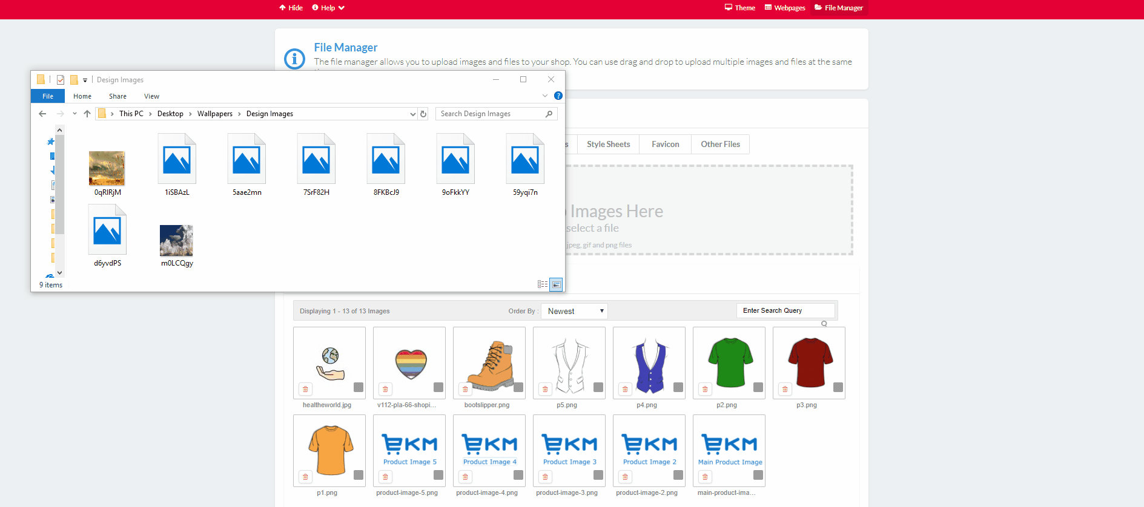This screenshot has width=1144, height=507.
Task: Click trash icon on product-image-2.png
Action: (625, 477)
